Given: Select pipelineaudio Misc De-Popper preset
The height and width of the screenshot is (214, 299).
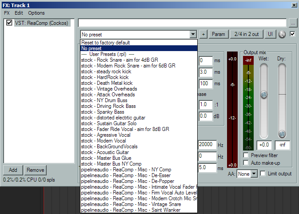Looking at the screenshot, I should pyautogui.click(x=139, y=181).
